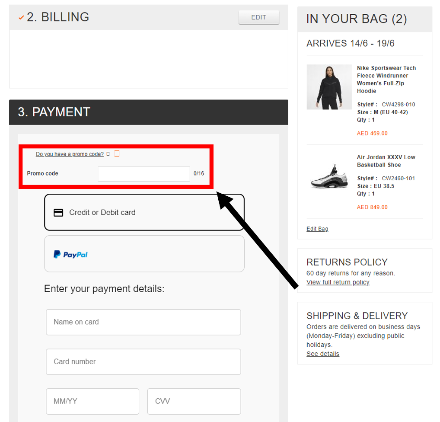
Task: Click inside the Promo code field
Action: (x=143, y=173)
